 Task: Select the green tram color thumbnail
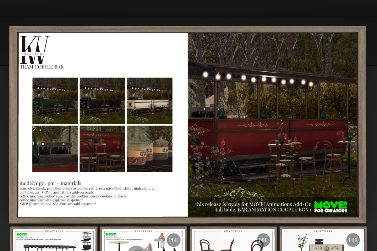[55, 101]
